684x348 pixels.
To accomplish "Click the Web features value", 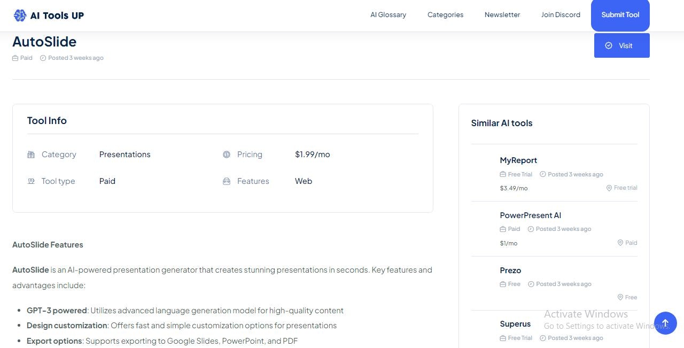I will (304, 181).
